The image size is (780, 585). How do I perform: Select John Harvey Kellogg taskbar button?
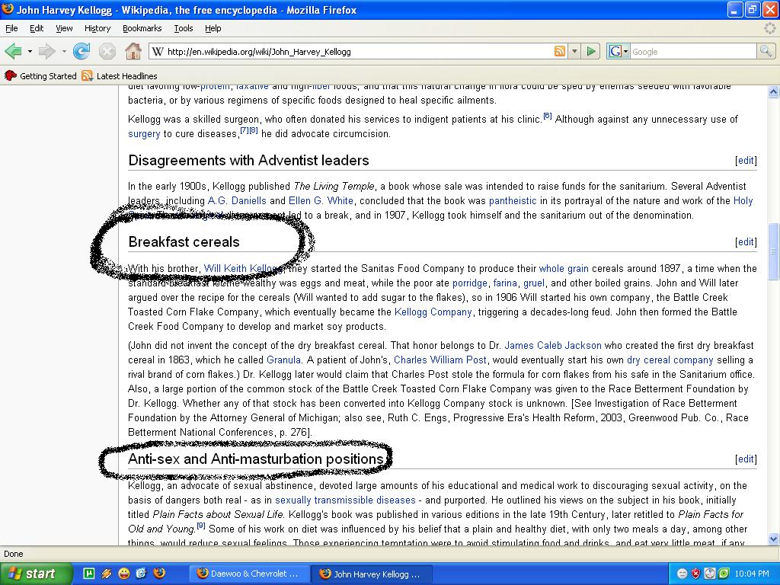click(372, 574)
